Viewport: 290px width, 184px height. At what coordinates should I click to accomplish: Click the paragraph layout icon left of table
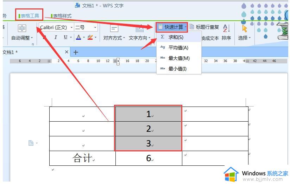click(x=31, y=143)
